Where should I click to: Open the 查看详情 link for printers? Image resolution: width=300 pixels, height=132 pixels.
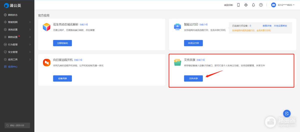(x=267, y=26)
